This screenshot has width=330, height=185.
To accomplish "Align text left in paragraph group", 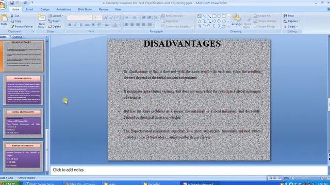I will 126,25.
